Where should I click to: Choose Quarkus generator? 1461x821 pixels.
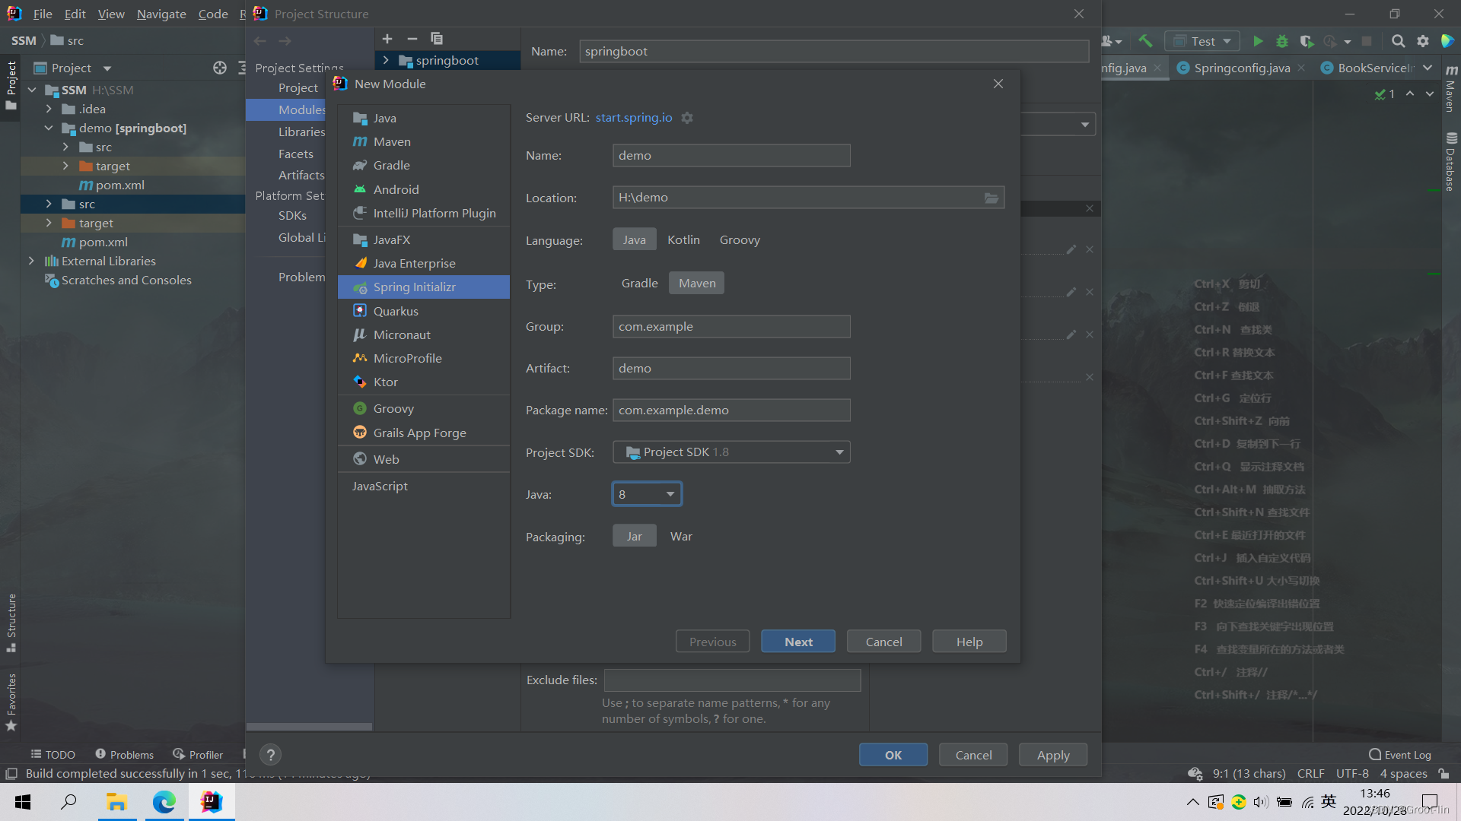pyautogui.click(x=423, y=311)
